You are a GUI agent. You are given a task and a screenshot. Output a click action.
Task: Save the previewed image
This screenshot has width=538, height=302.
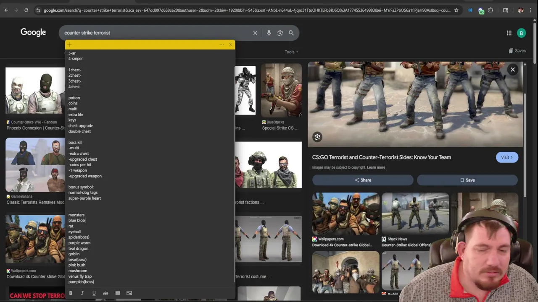467,180
